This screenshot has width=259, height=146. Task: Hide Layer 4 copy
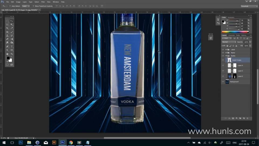(223, 60)
